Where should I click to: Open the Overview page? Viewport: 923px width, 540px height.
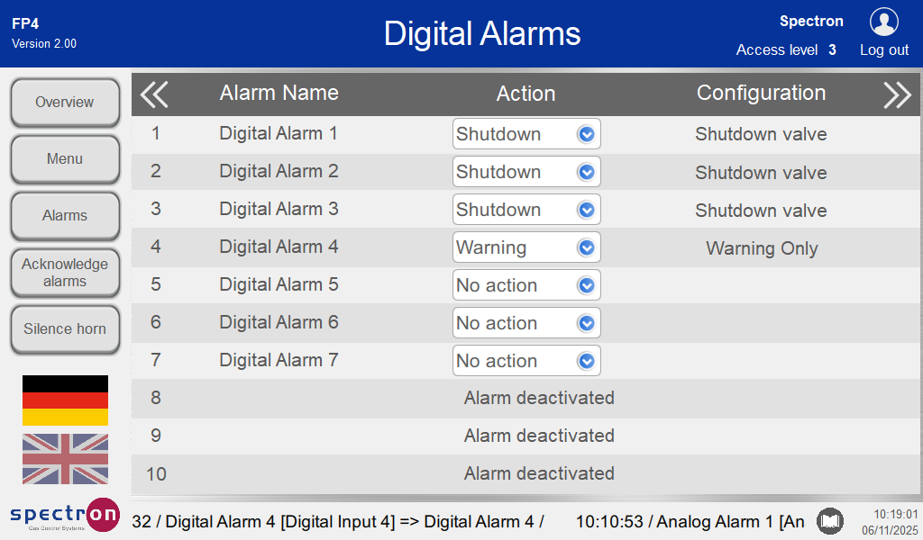tap(65, 103)
